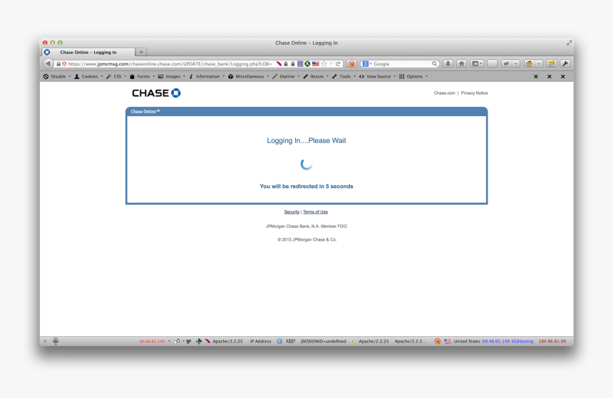
Task: Open the View Source menu
Action: coord(378,76)
